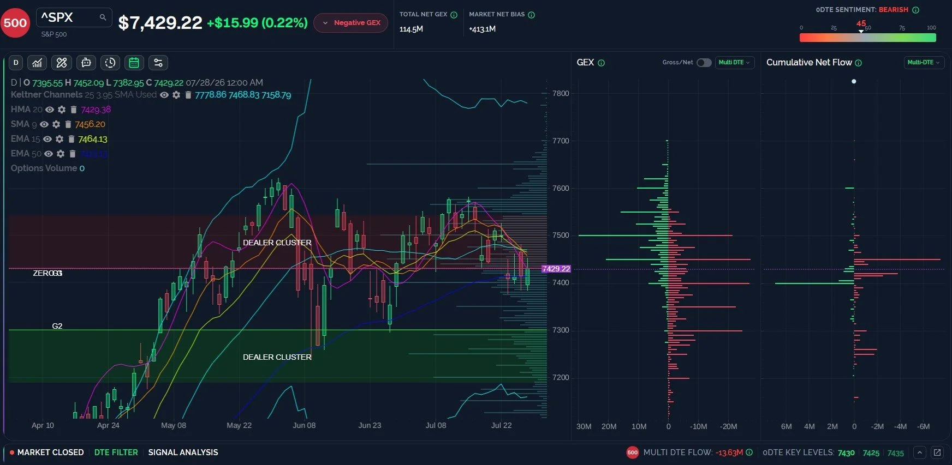
Task: Click the Jul 22 date axis label
Action: point(501,425)
